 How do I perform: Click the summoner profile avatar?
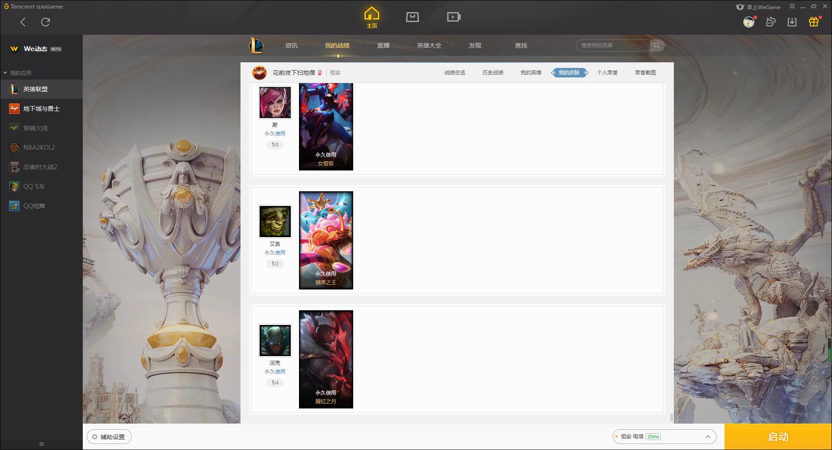[260, 73]
